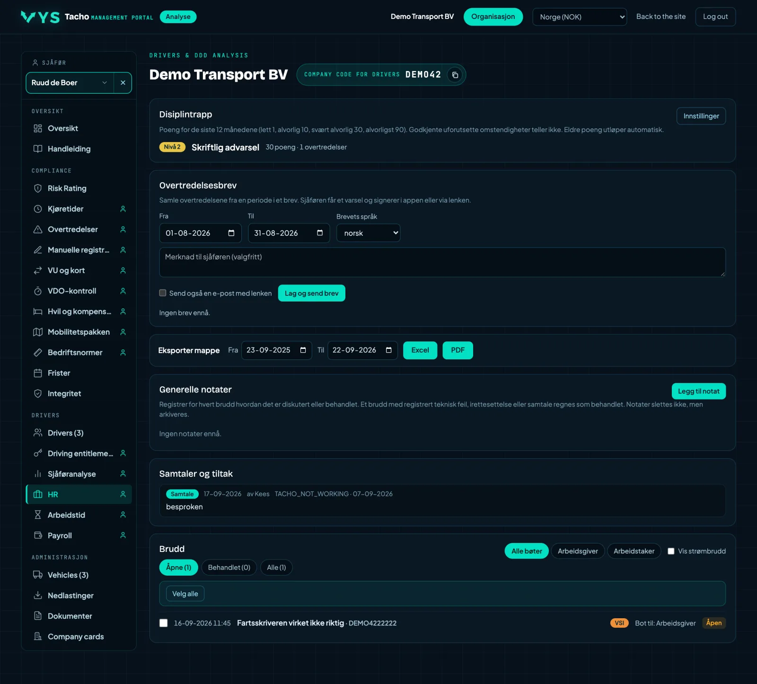Switch to the Behandlet (0) tab
This screenshot has height=684, width=757.
click(229, 568)
